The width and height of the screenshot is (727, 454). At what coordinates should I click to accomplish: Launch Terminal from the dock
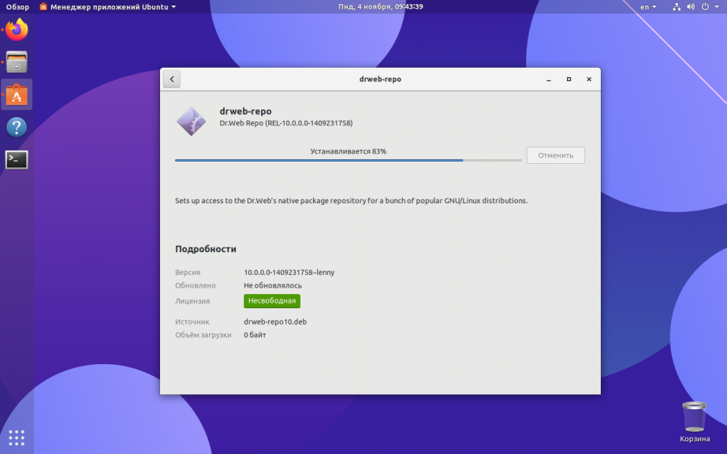click(17, 160)
